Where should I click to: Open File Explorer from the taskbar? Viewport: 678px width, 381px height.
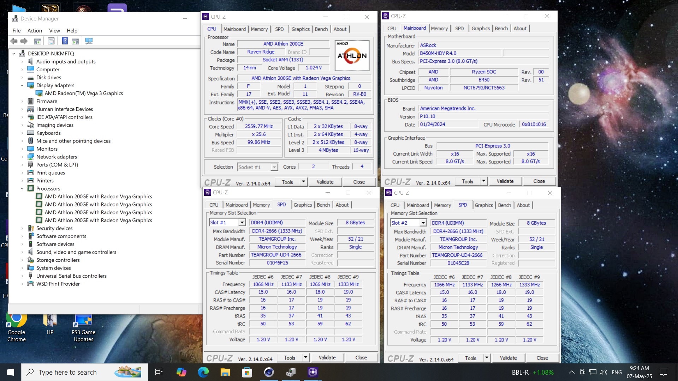[x=225, y=372]
